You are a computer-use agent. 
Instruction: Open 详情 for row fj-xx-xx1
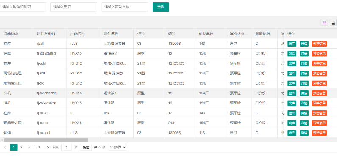[x=304, y=133]
